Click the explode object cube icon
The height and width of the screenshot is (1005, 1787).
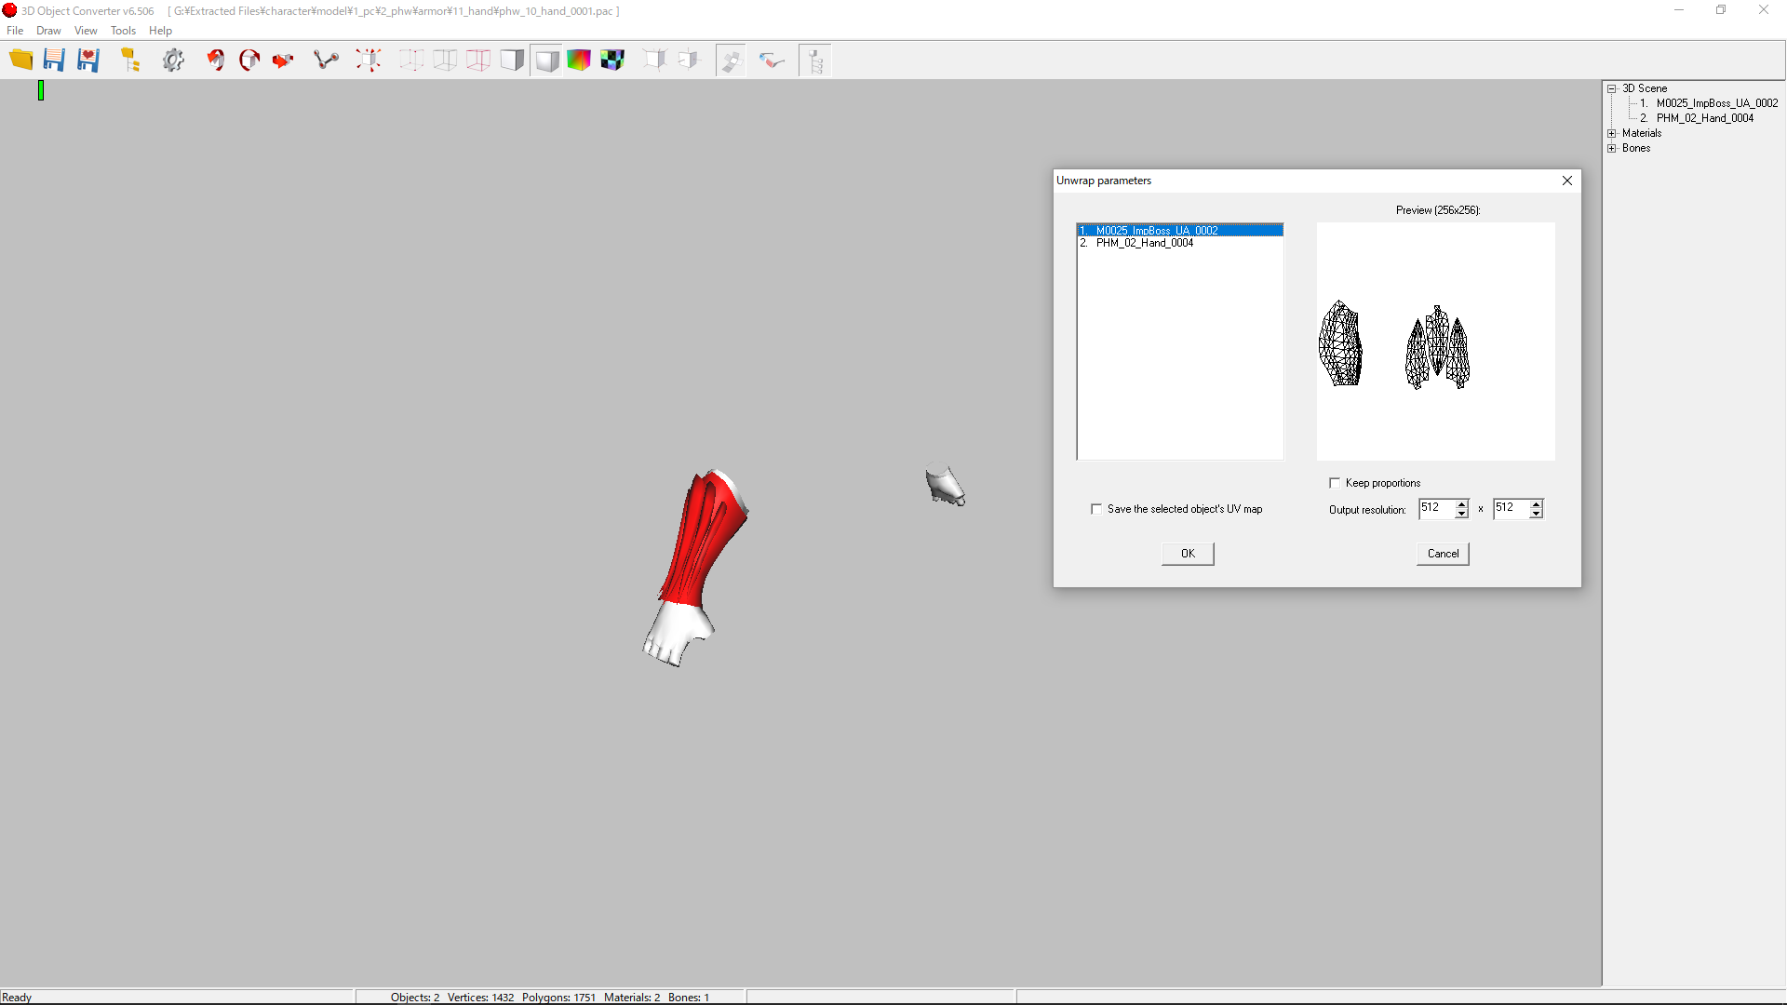(369, 60)
